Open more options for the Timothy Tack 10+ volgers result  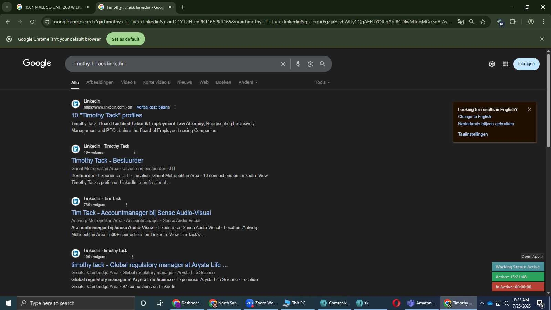135,152
